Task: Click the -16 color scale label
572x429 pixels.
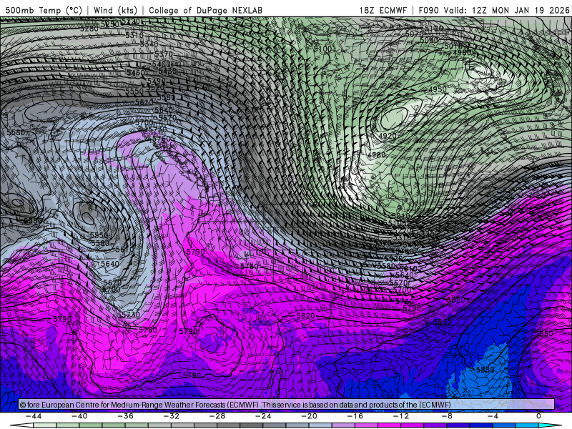Action: 355,416
